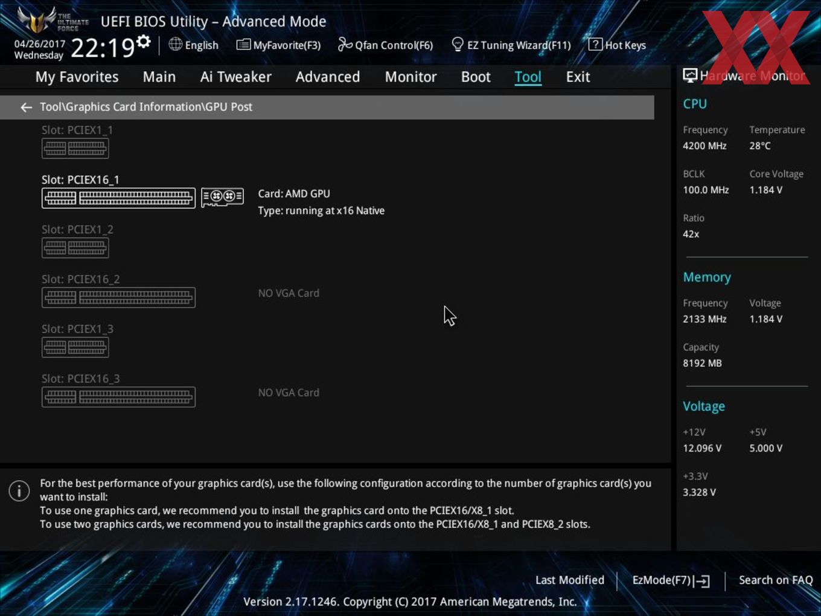Click the Voltage heading

(704, 406)
